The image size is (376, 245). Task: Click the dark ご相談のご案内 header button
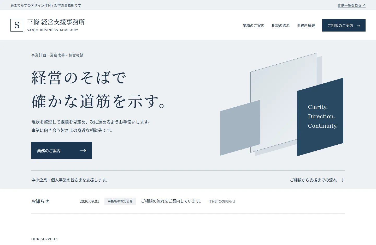[344, 25]
